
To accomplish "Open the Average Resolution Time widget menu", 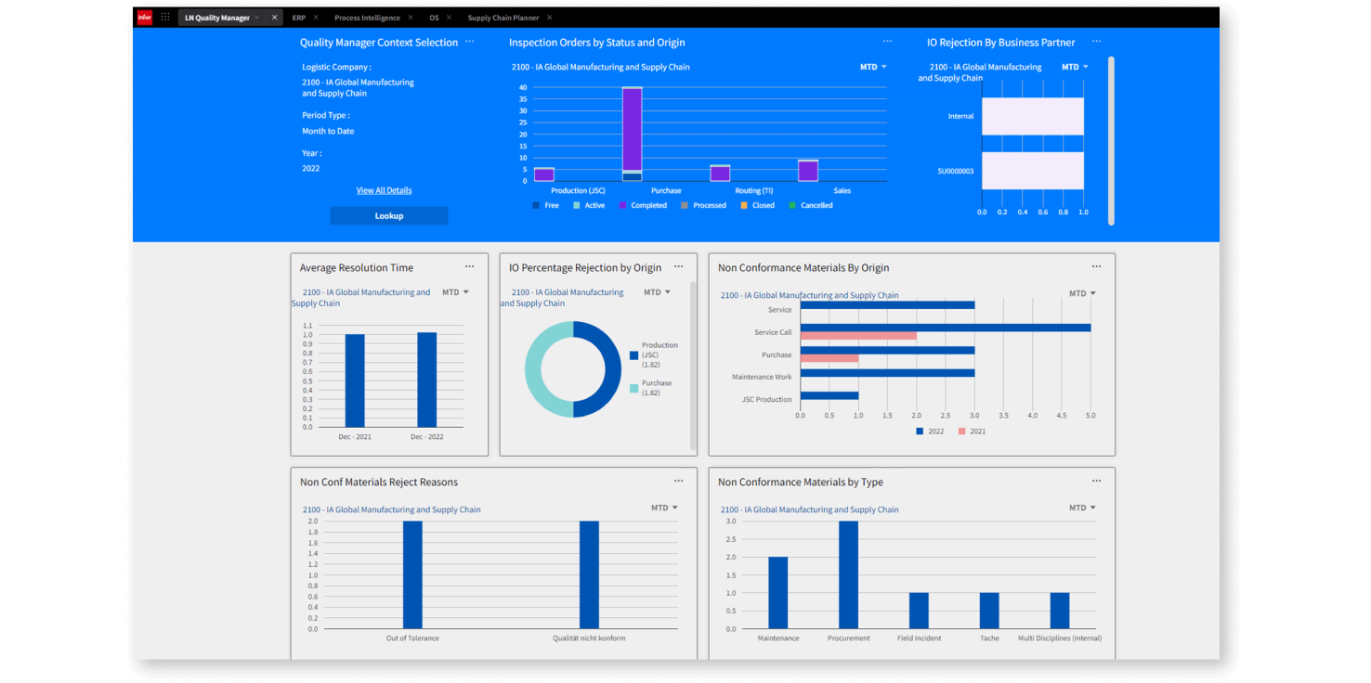I will coord(471,265).
